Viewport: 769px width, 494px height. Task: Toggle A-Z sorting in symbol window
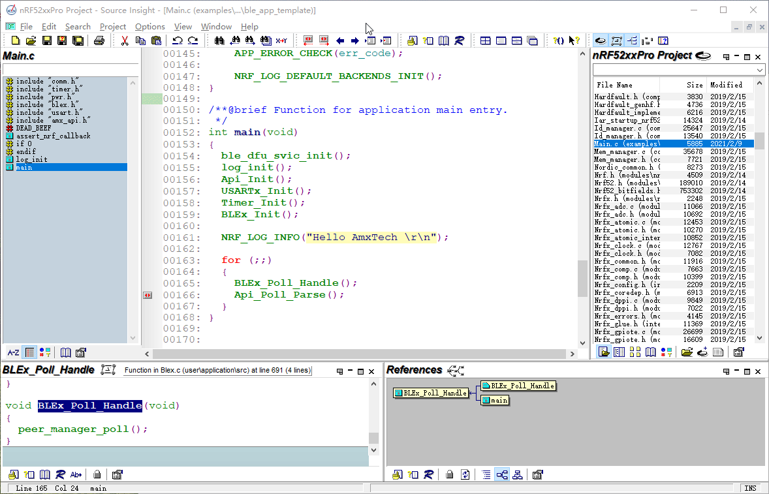(x=13, y=352)
